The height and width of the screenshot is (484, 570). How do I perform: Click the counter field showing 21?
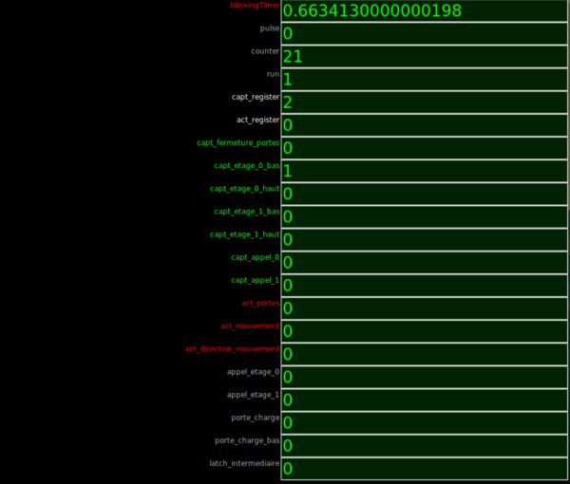tap(424, 57)
